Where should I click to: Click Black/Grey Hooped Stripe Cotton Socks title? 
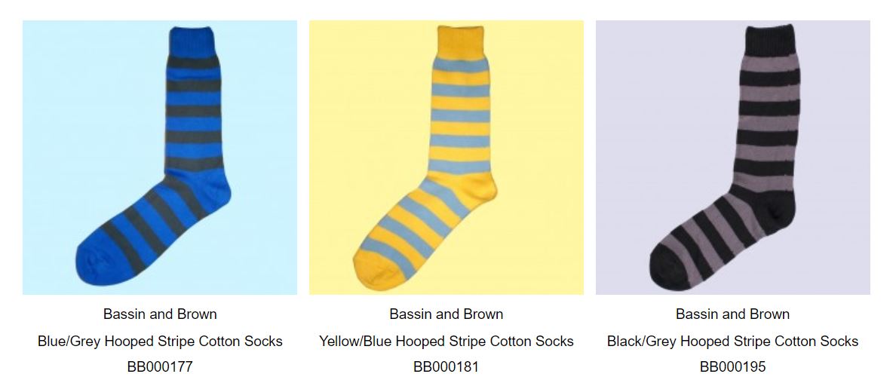point(732,341)
